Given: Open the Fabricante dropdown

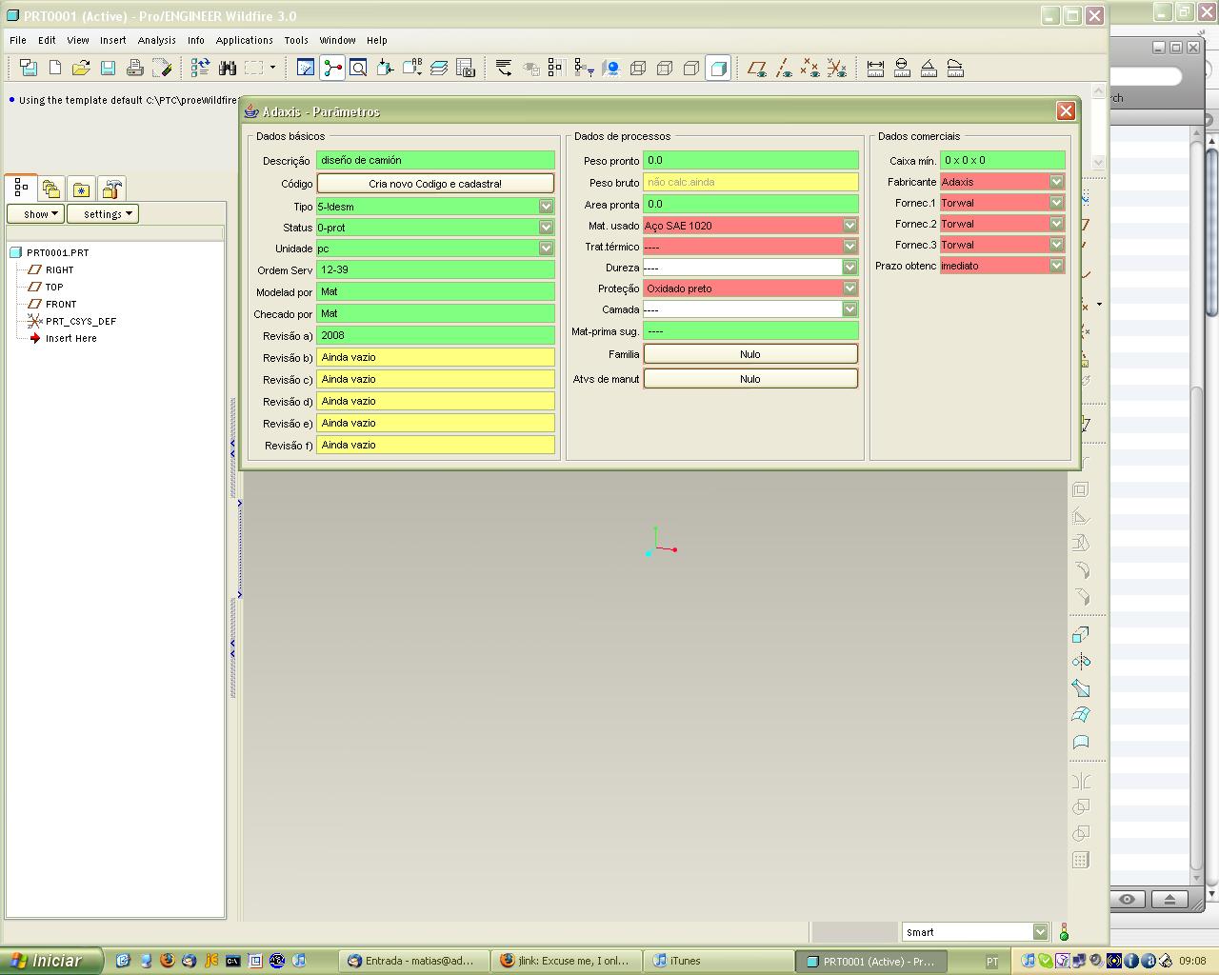Looking at the screenshot, I should [x=1056, y=181].
